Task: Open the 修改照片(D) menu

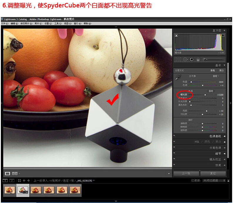Action: click(26, 24)
